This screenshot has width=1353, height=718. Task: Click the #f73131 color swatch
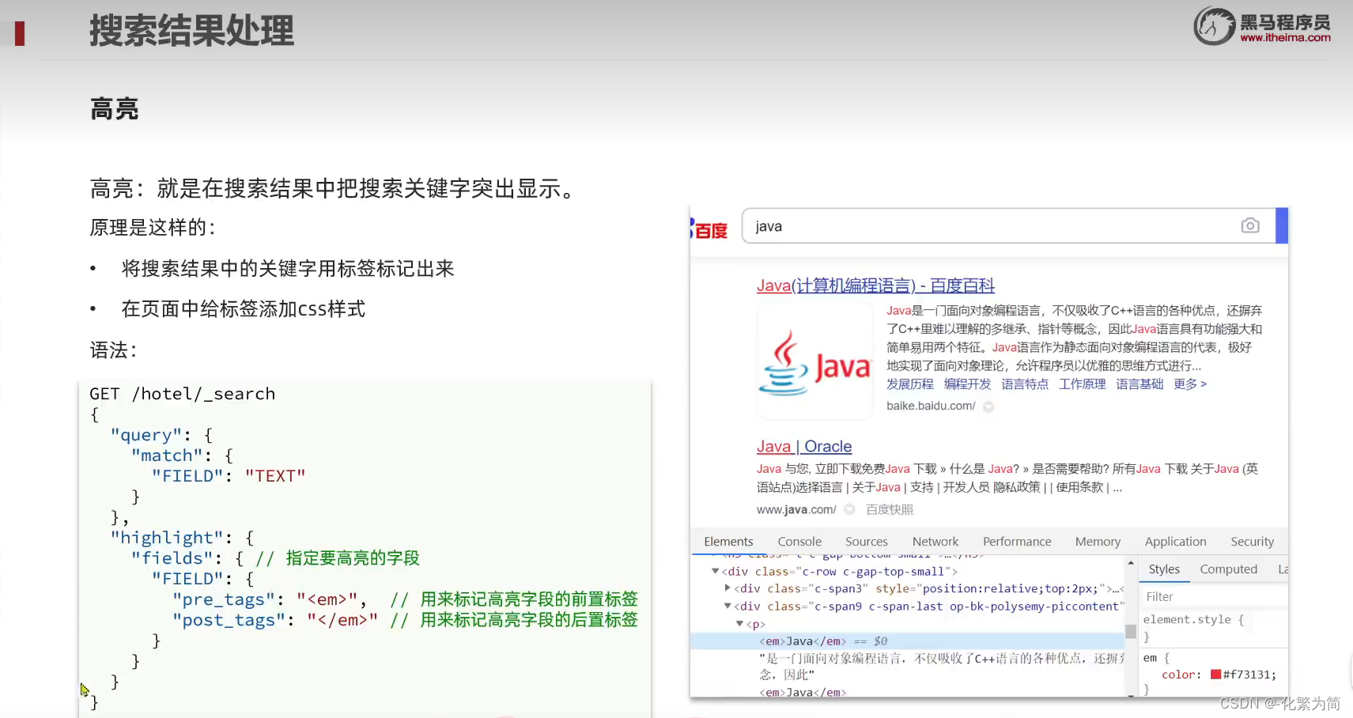(x=1216, y=675)
